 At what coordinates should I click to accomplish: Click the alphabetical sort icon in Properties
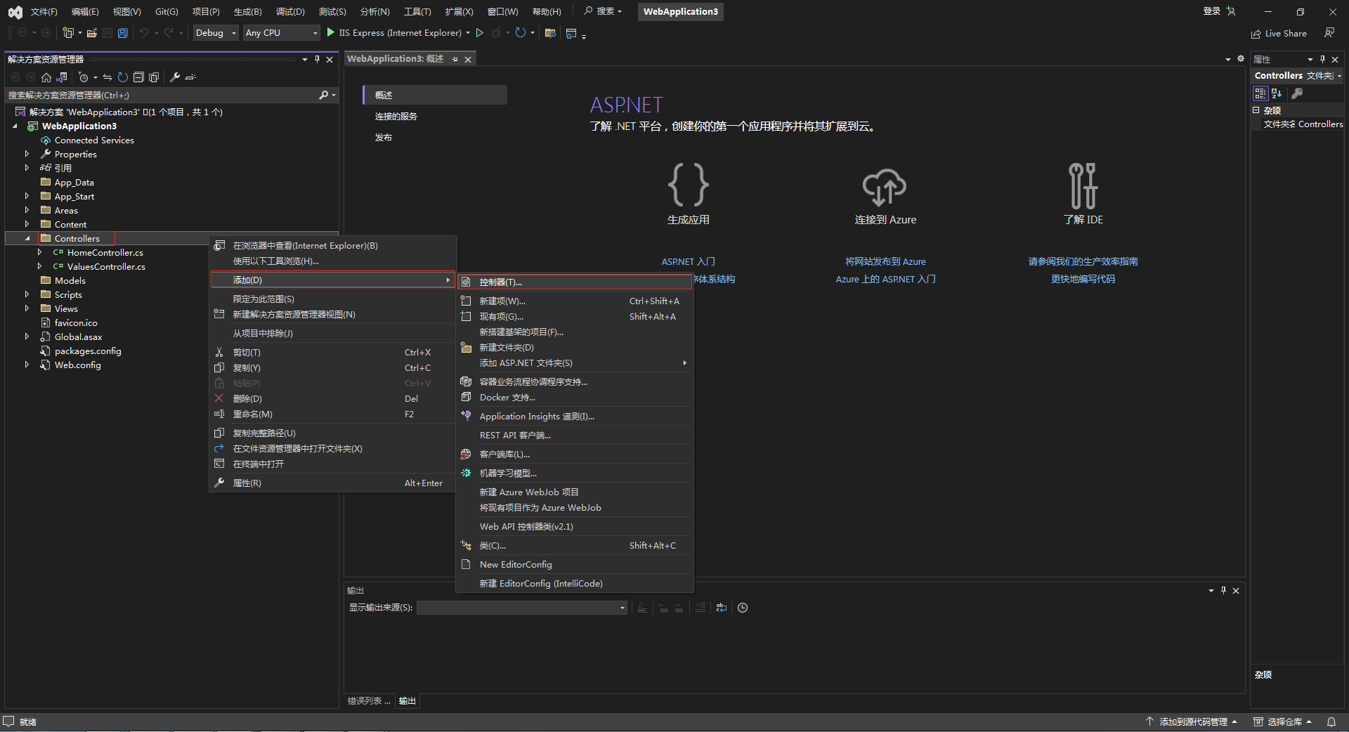1277,93
